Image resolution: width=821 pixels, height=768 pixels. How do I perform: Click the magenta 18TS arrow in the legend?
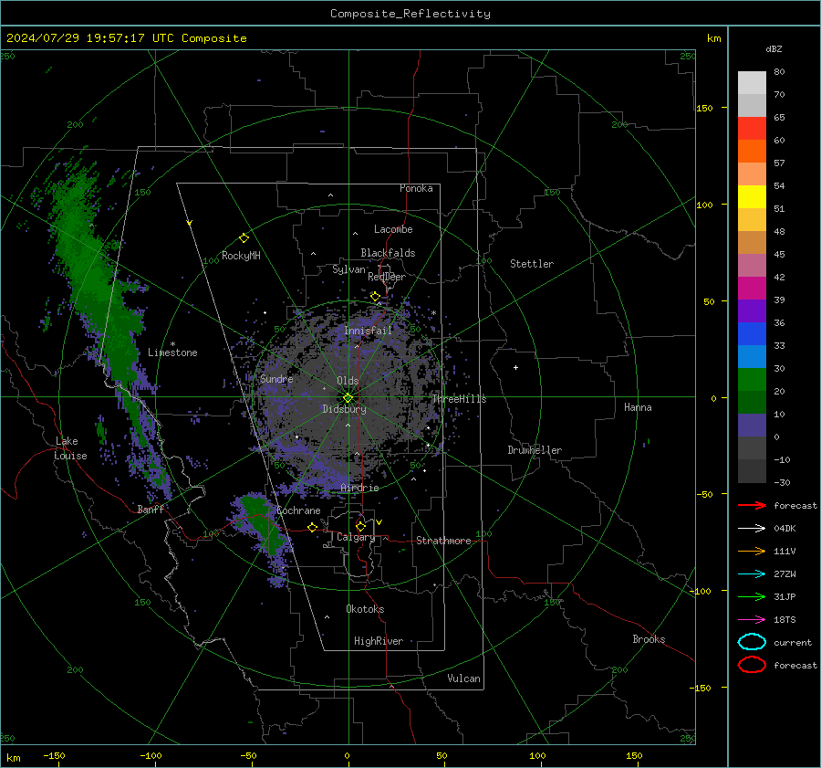pos(752,620)
